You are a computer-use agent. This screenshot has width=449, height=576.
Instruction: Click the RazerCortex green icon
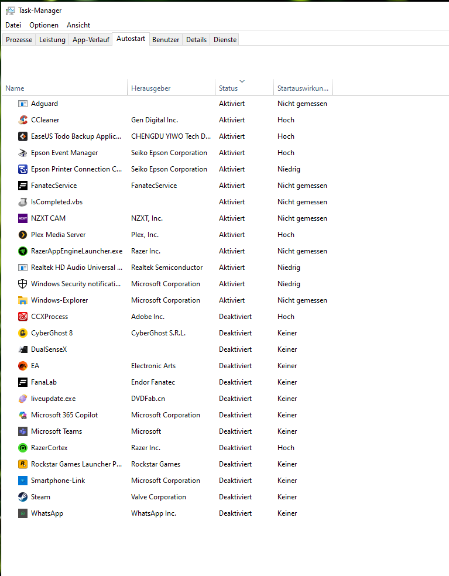(x=23, y=448)
